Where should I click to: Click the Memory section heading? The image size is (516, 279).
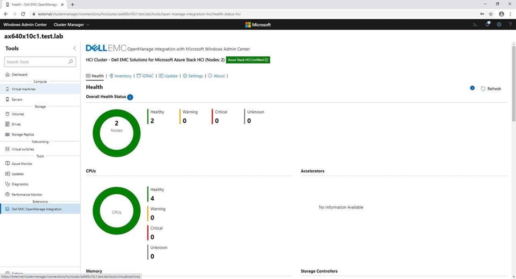pos(94,271)
